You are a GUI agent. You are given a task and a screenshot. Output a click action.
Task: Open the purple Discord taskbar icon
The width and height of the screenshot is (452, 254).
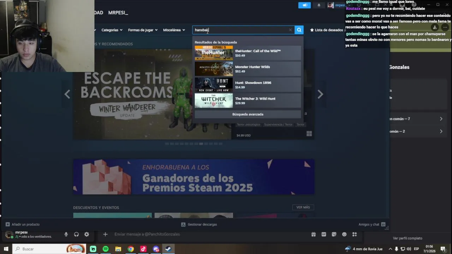click(x=156, y=249)
